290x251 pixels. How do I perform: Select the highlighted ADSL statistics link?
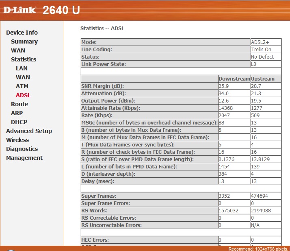[23, 95]
